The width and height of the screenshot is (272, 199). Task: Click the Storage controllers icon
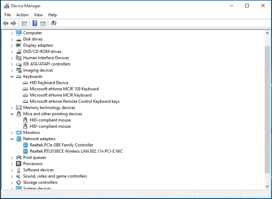click(x=19, y=182)
